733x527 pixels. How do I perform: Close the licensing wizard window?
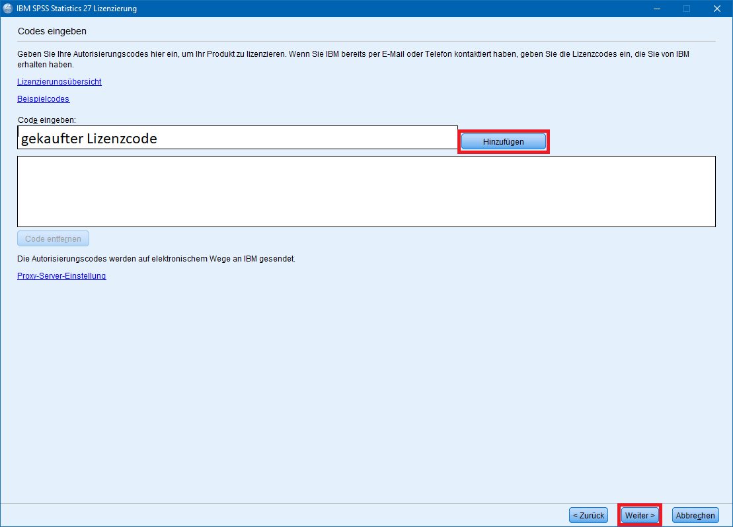[x=717, y=9]
